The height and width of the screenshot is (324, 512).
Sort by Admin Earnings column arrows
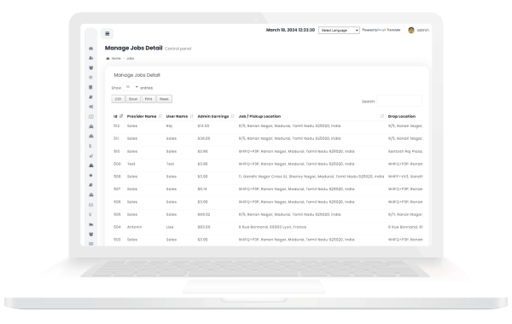[232, 116]
